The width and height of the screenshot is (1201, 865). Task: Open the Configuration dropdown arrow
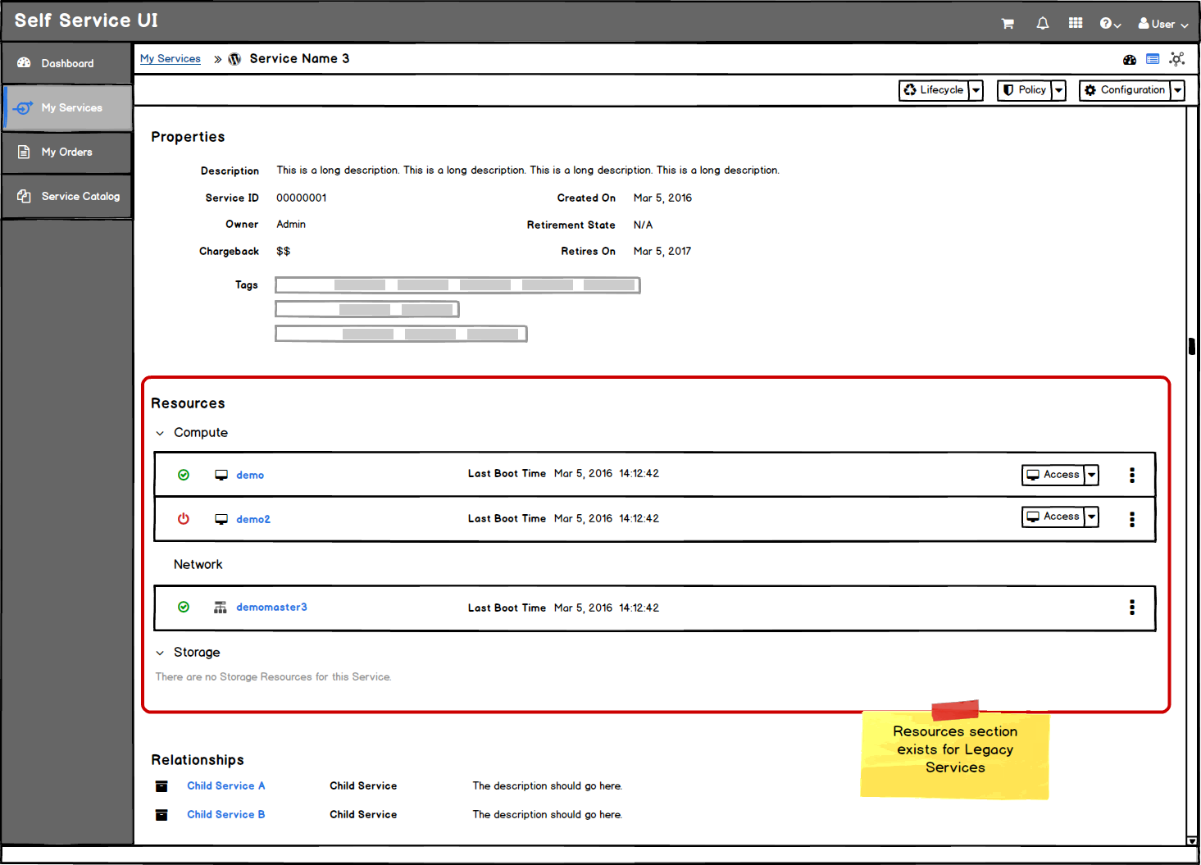(x=1177, y=90)
